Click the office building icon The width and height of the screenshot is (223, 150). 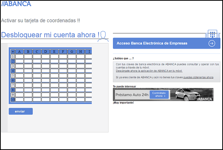212,34
